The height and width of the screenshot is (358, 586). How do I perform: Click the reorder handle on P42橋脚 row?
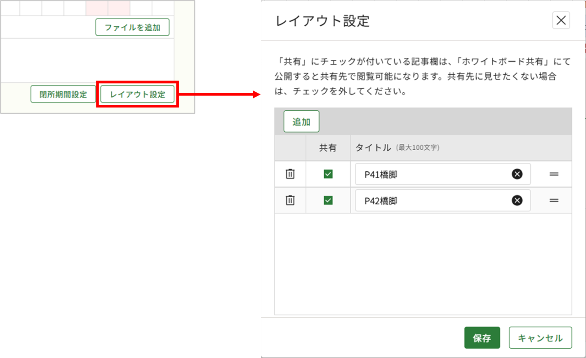(554, 200)
